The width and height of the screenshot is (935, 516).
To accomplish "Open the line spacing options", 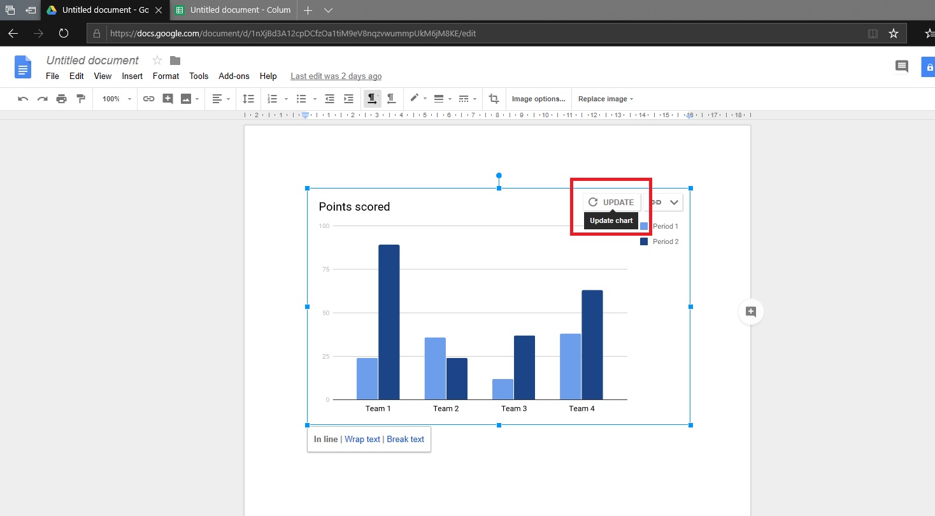I will click(x=248, y=99).
